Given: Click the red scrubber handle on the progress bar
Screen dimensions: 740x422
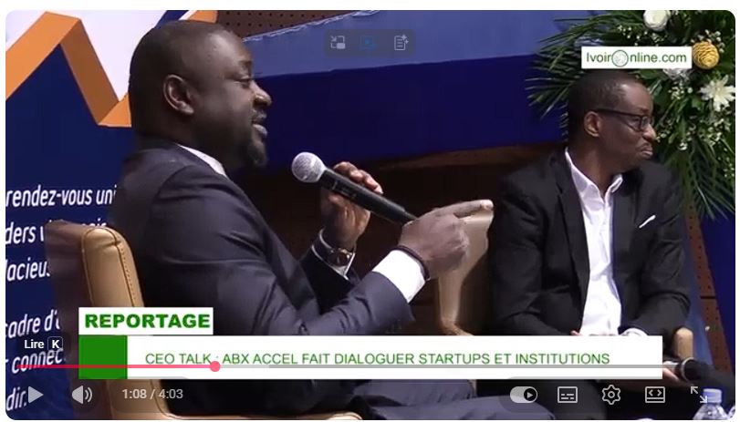Looking at the screenshot, I should pyautogui.click(x=214, y=366).
